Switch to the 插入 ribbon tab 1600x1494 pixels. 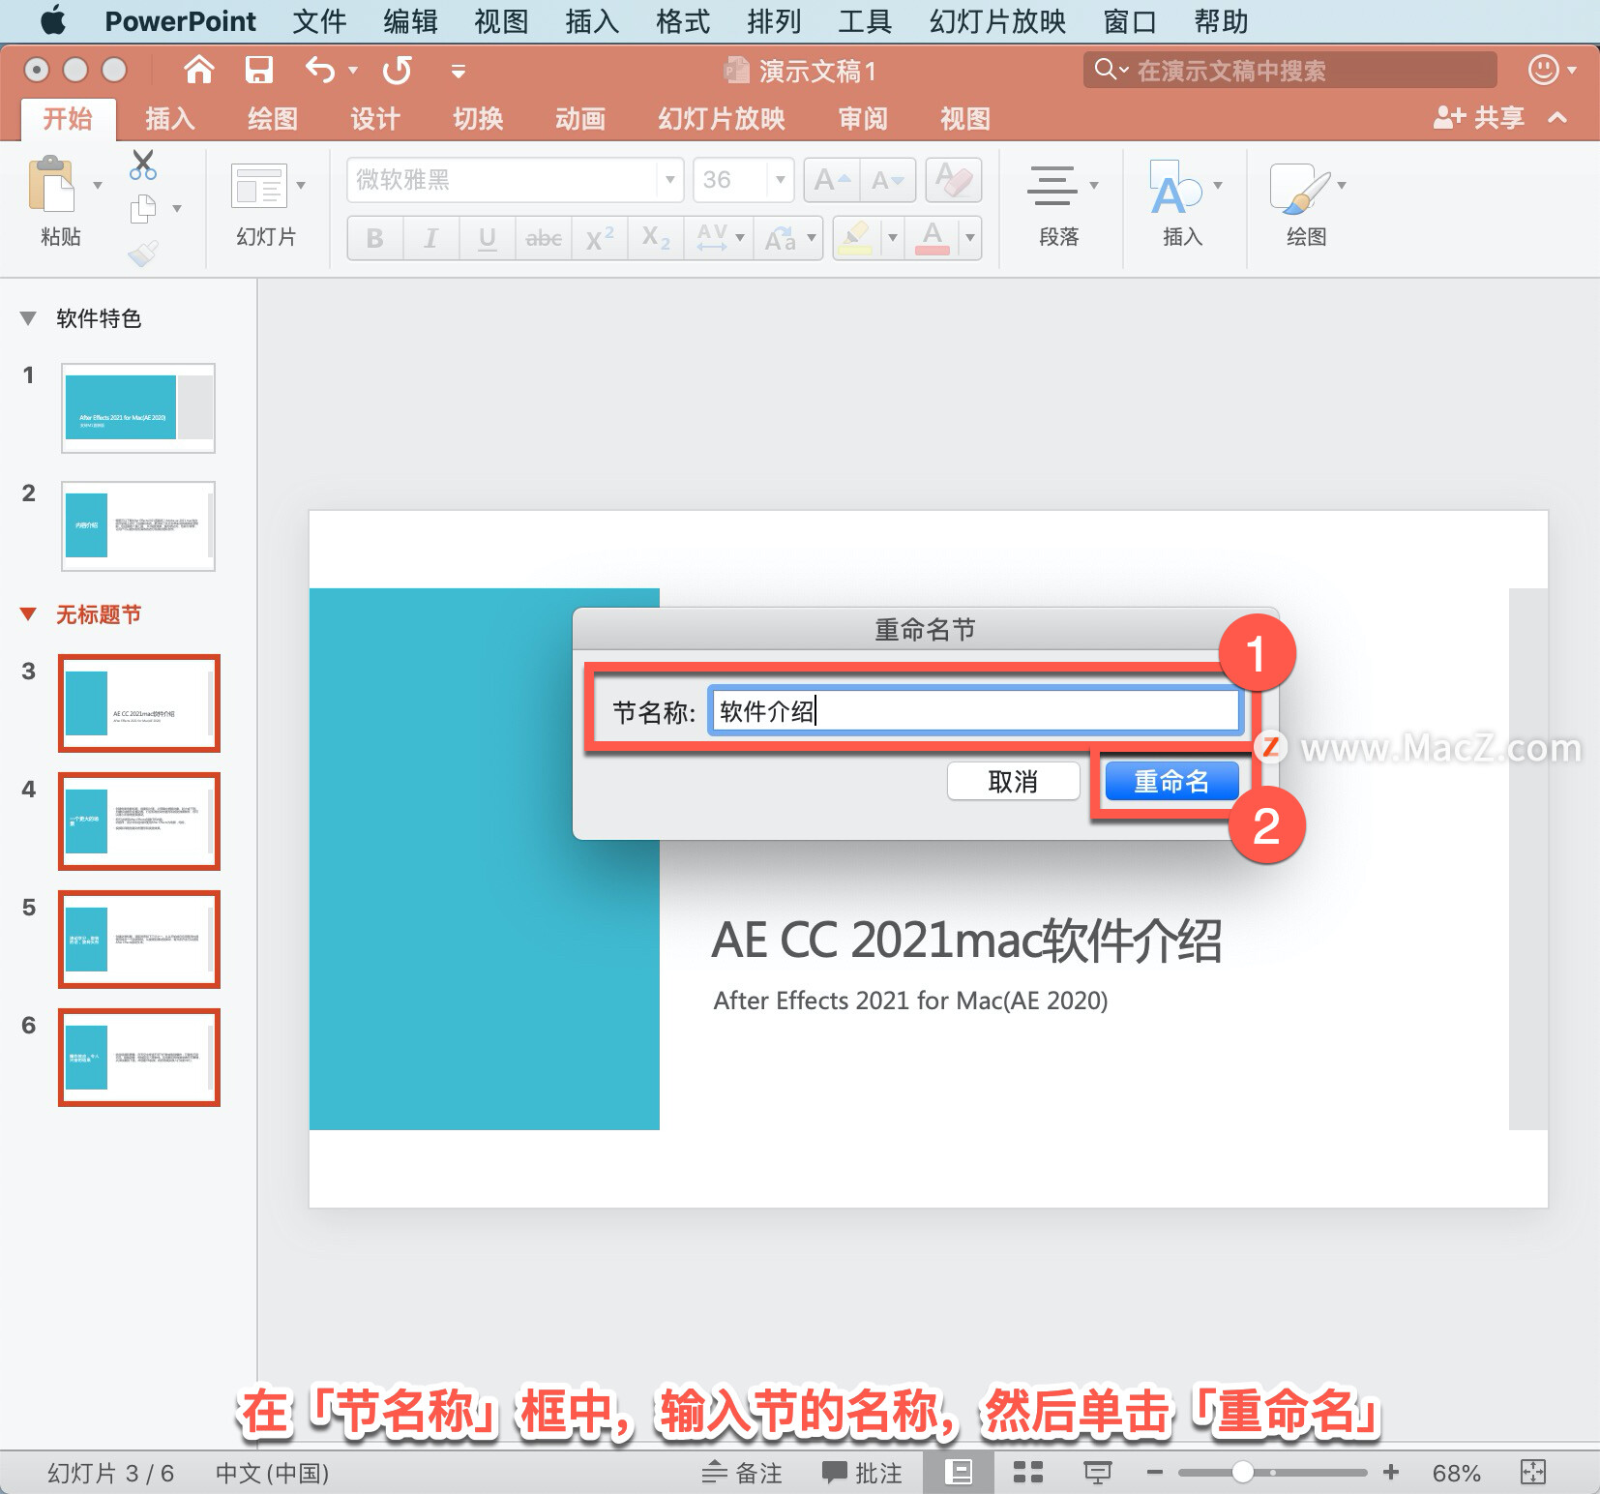pos(170,119)
